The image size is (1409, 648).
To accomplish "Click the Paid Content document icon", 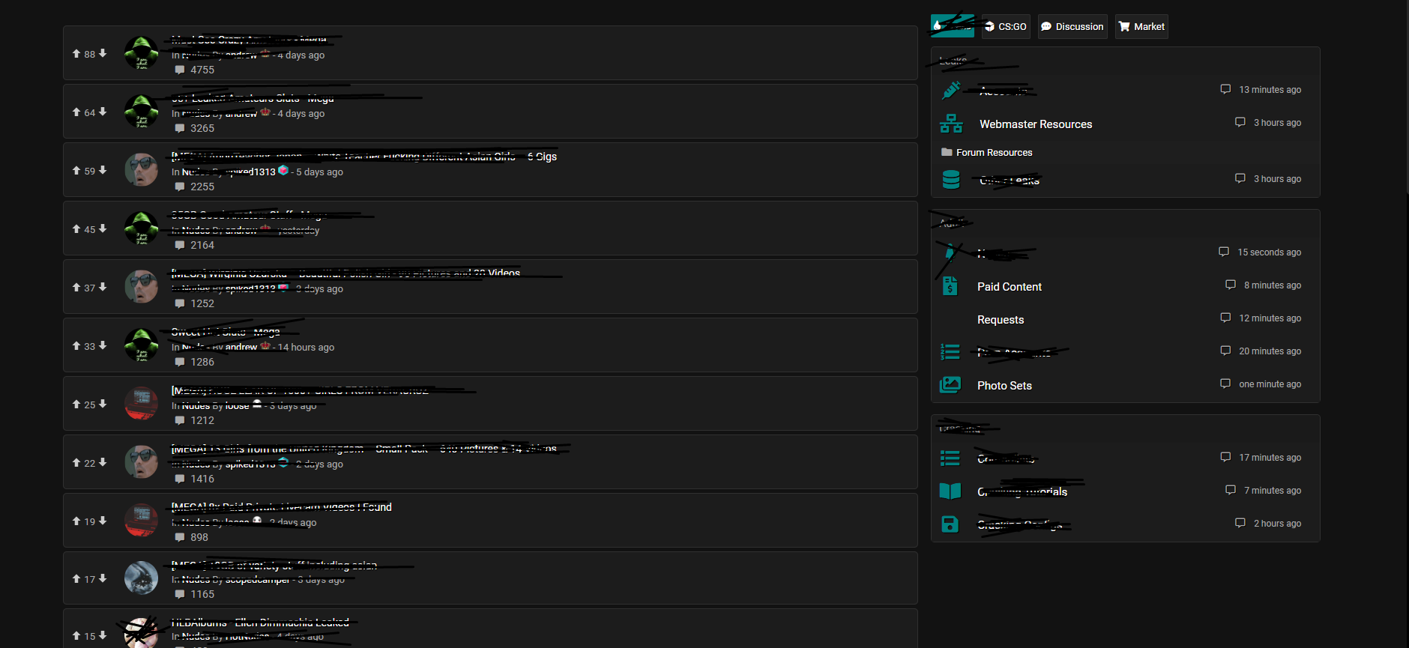I will coord(950,286).
